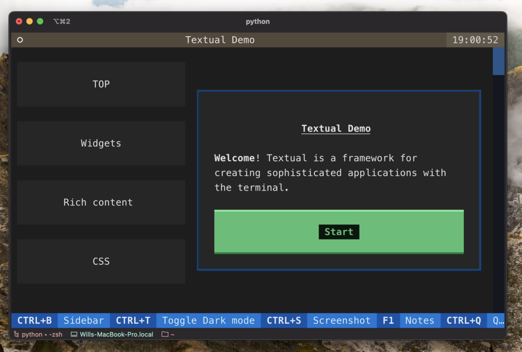Take Screenshot via footer CTRL+S
The height and width of the screenshot is (352, 522).
[319, 321]
